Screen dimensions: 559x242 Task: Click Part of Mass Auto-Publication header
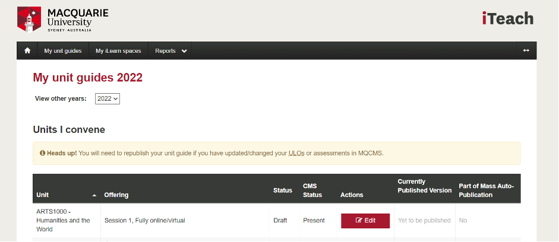click(487, 190)
